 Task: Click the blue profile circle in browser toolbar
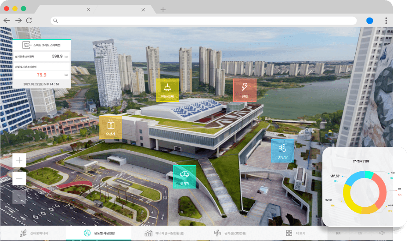click(370, 21)
